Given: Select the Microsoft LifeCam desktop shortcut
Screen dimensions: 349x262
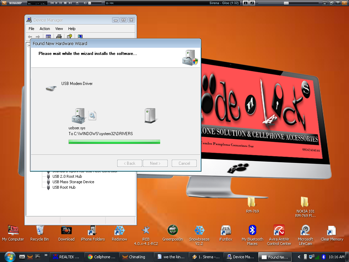Looking at the screenshot, I should coord(305,235).
